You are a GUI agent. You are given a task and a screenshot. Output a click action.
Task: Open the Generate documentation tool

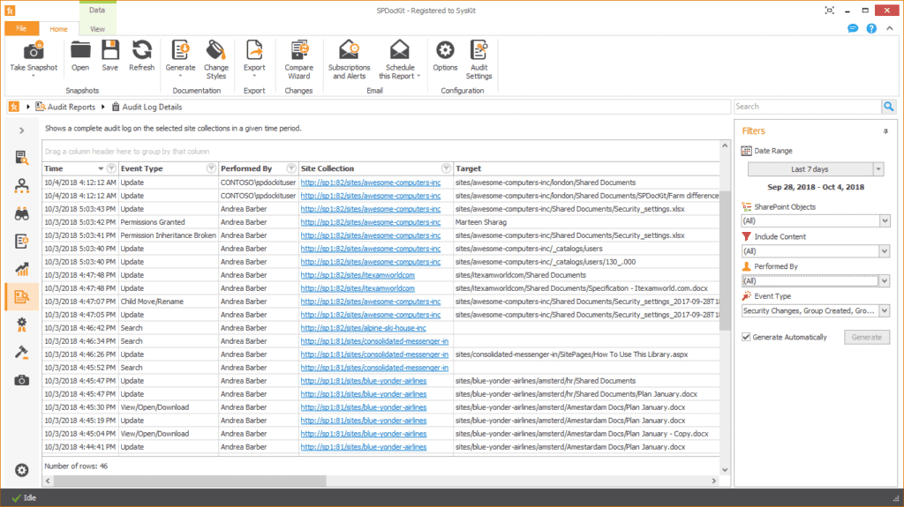180,51
